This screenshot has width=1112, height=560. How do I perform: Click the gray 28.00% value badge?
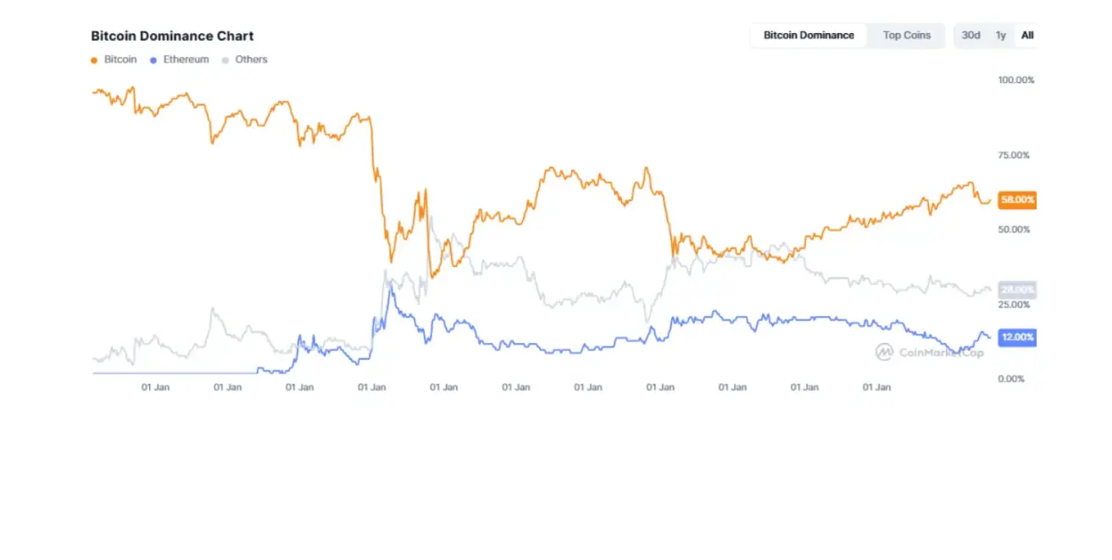tap(1017, 290)
